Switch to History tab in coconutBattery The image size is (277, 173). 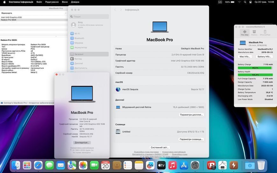254,33
